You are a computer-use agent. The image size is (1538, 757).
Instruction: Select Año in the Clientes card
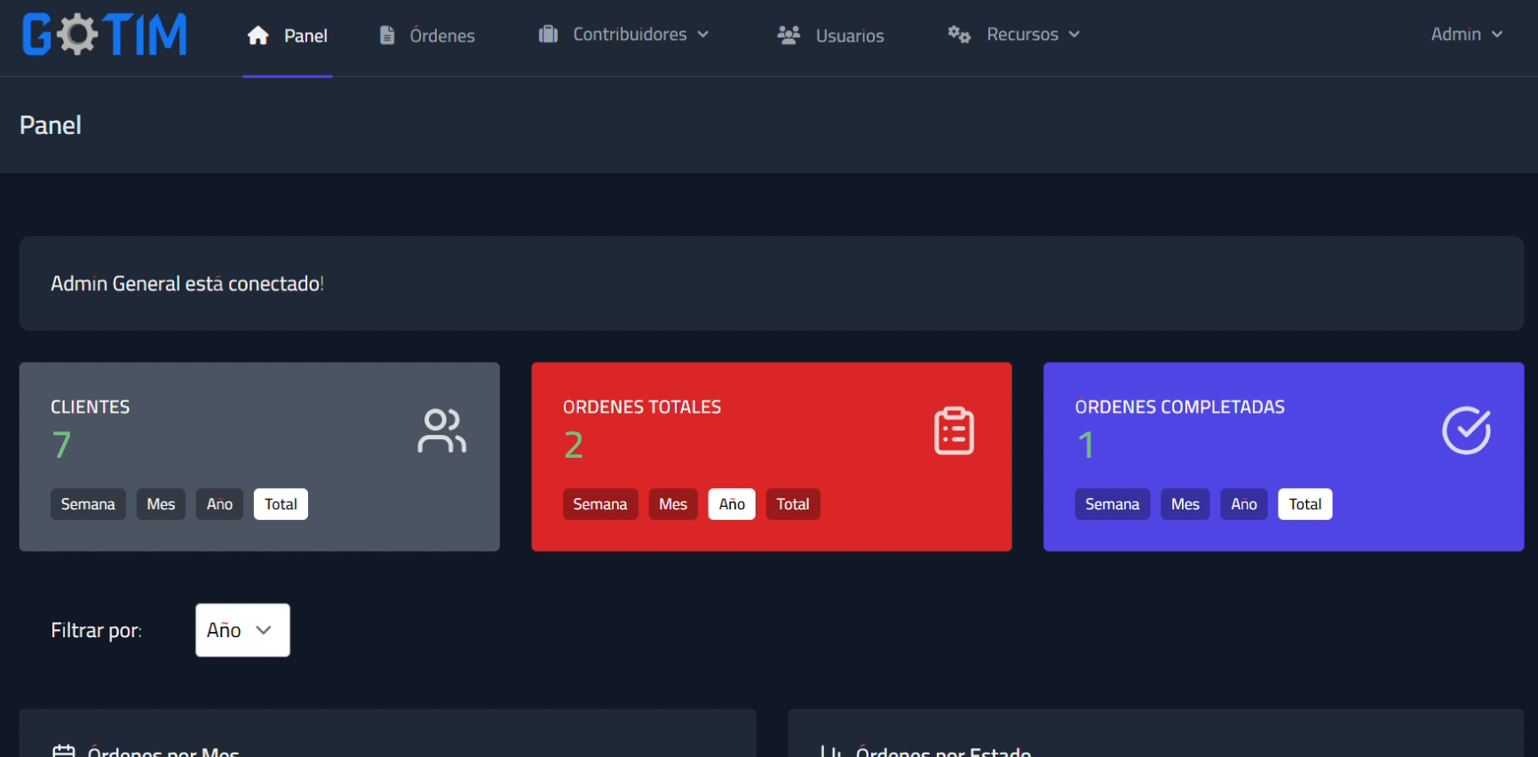(219, 504)
